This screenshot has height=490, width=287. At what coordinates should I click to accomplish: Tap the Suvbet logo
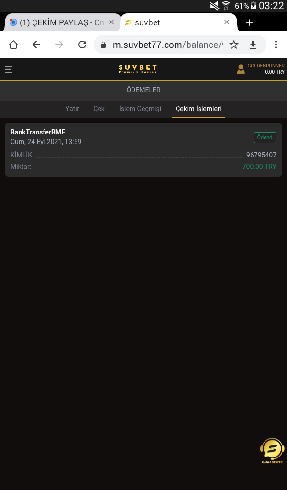138,69
